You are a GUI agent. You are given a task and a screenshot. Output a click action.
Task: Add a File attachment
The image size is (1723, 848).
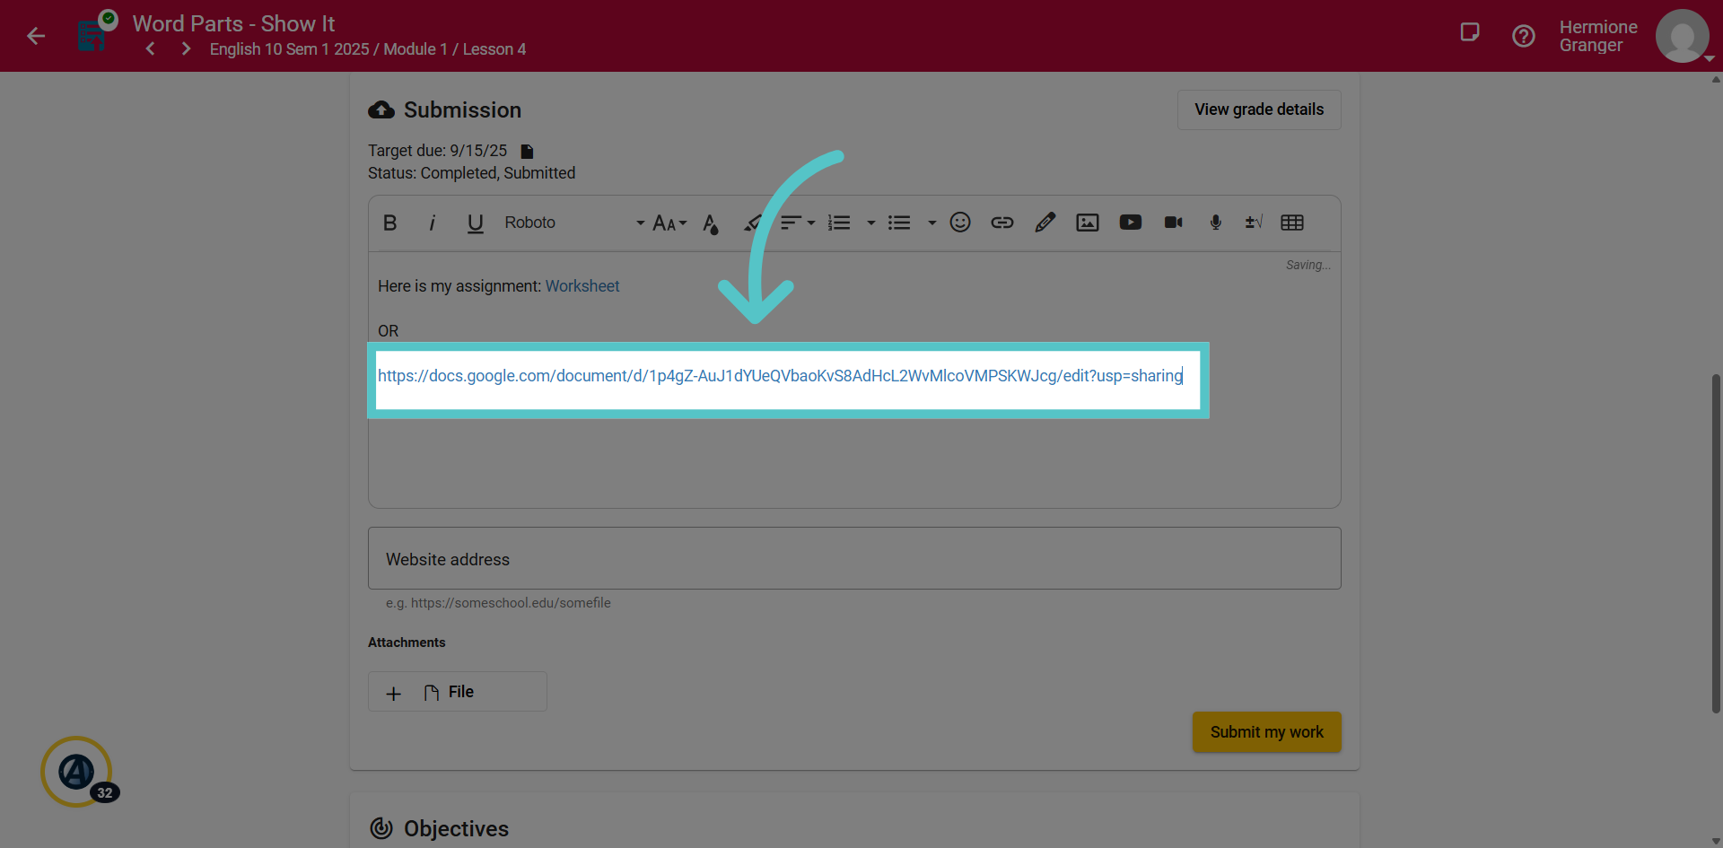(x=458, y=692)
